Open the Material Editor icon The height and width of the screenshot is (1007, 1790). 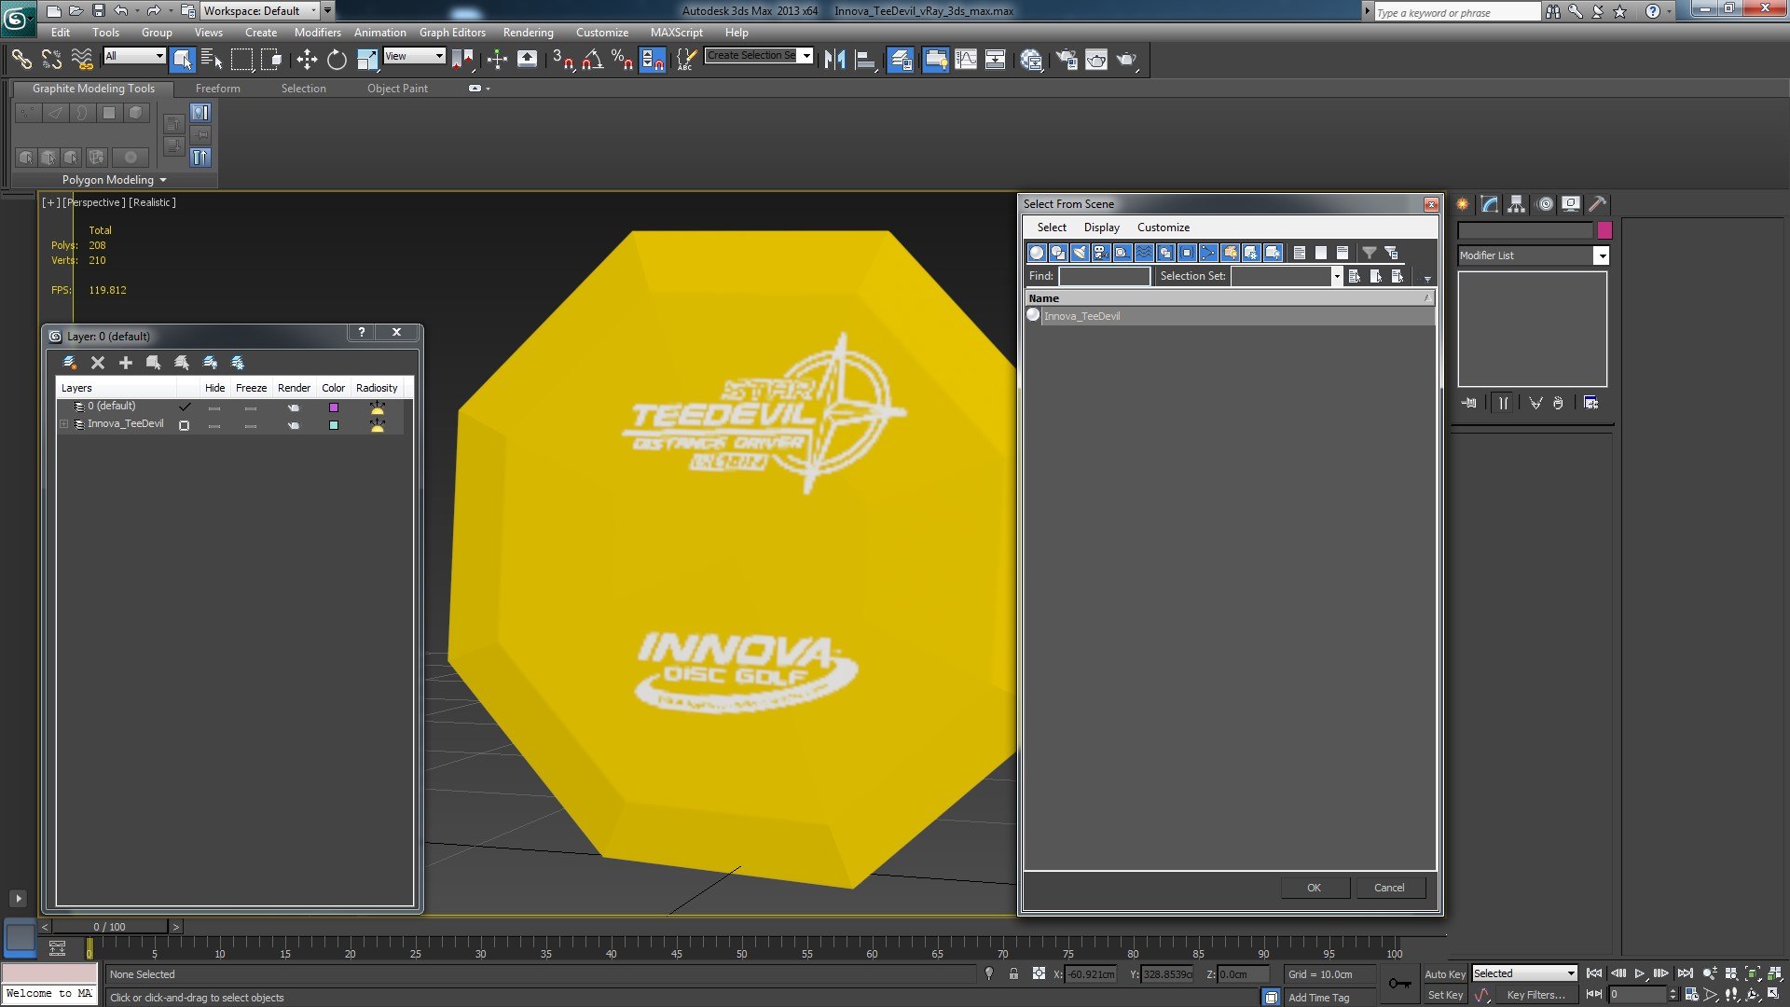point(1031,60)
